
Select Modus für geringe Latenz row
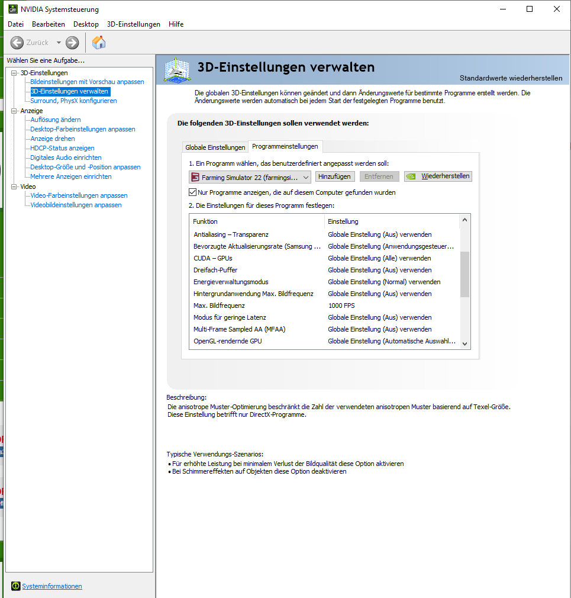tap(324, 317)
